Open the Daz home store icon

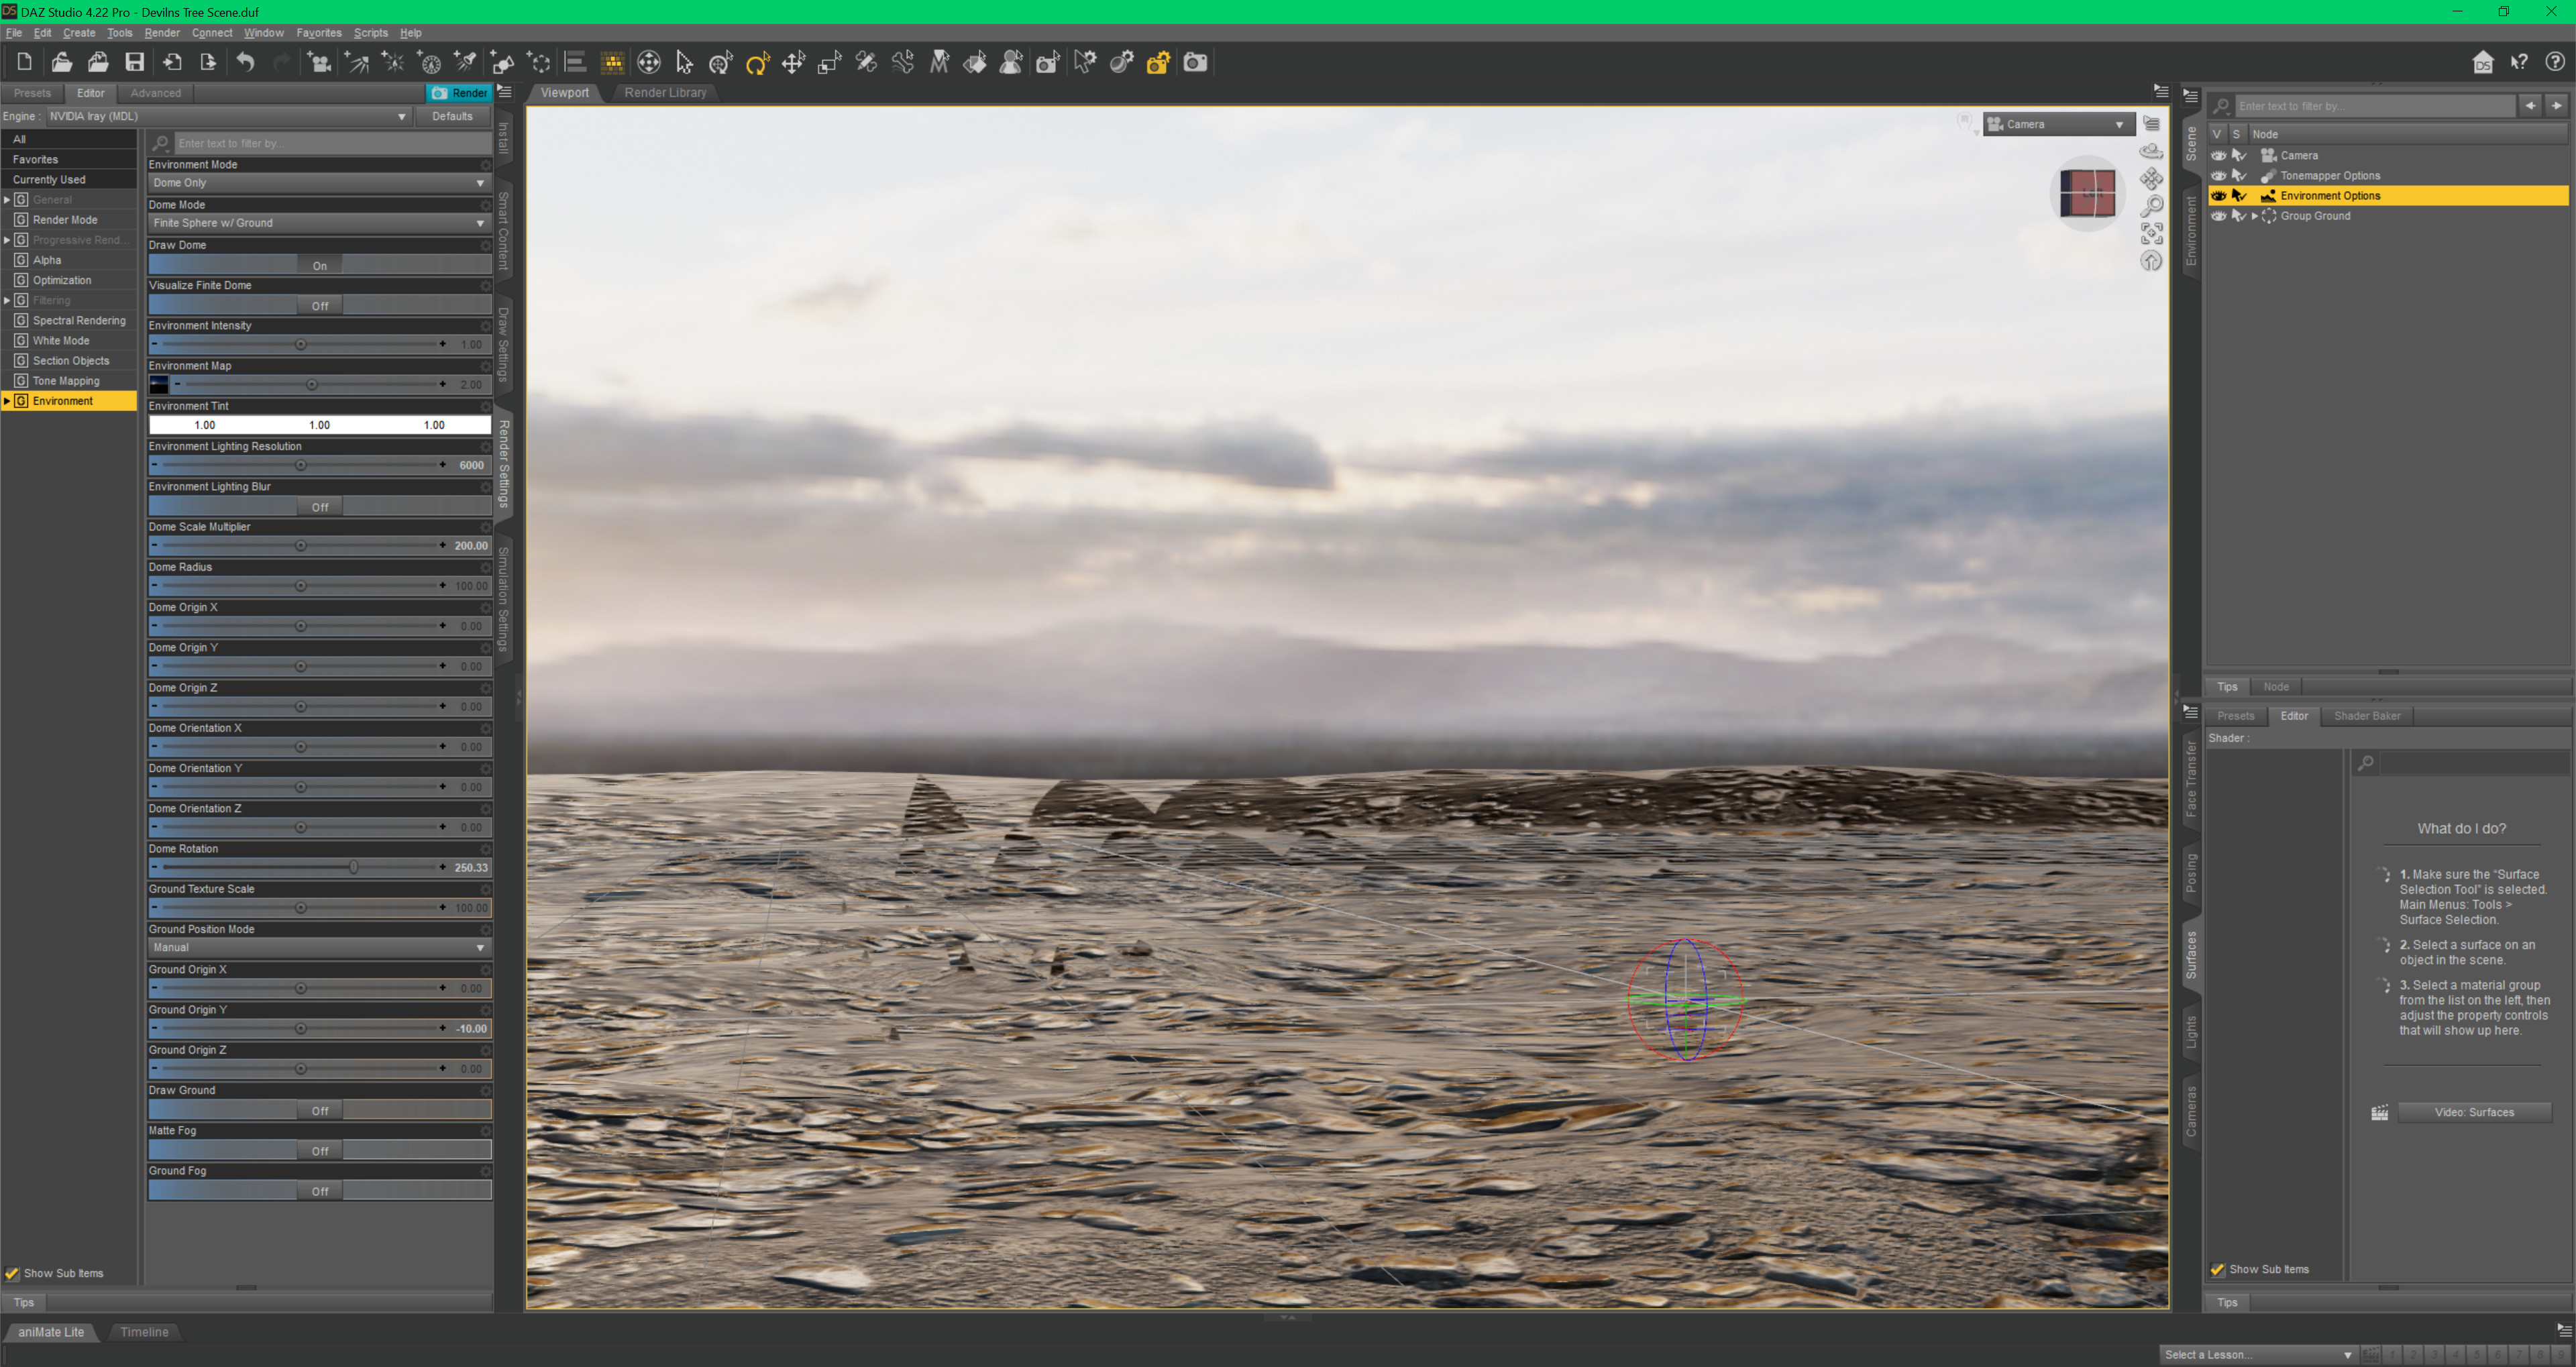[x=2482, y=63]
